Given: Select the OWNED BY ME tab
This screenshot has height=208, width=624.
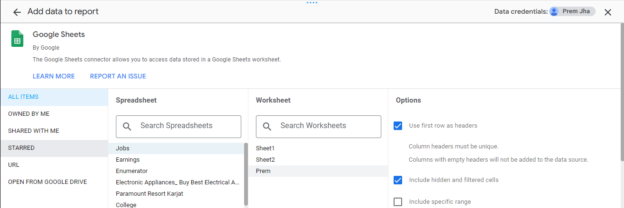Looking at the screenshot, I should point(54,114).
